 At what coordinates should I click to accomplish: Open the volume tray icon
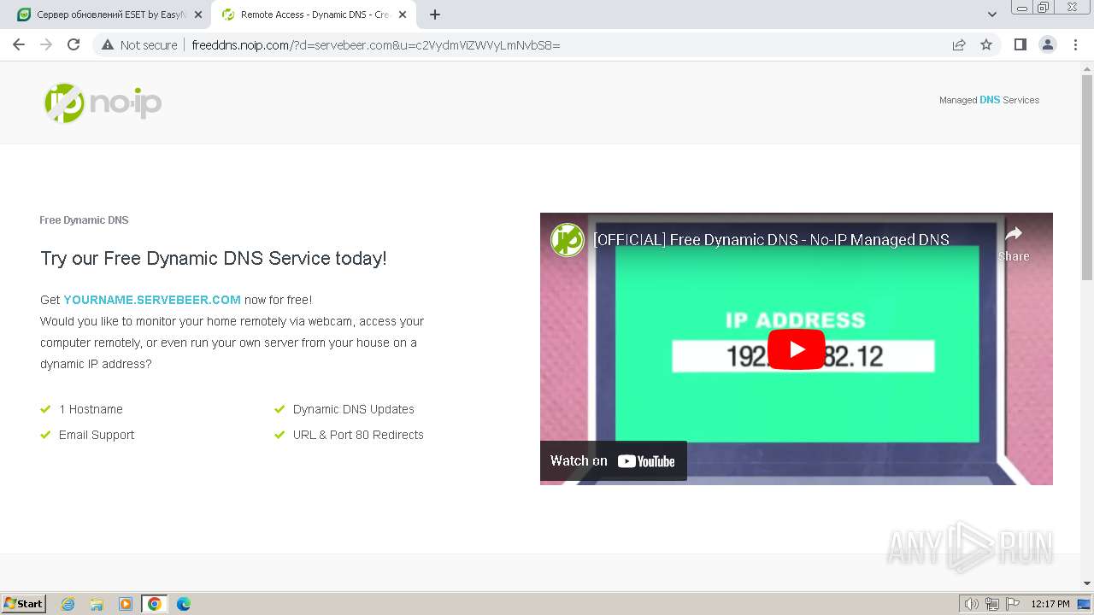971,604
